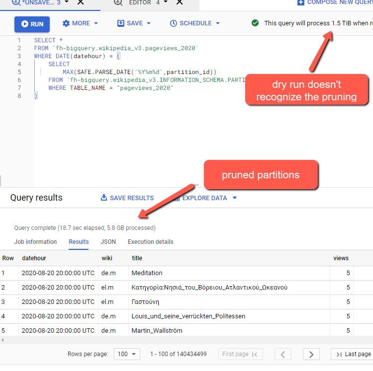Screen dimensions: 373x371
Task: Open the Rows per page 100 dropdown
Action: (127, 354)
